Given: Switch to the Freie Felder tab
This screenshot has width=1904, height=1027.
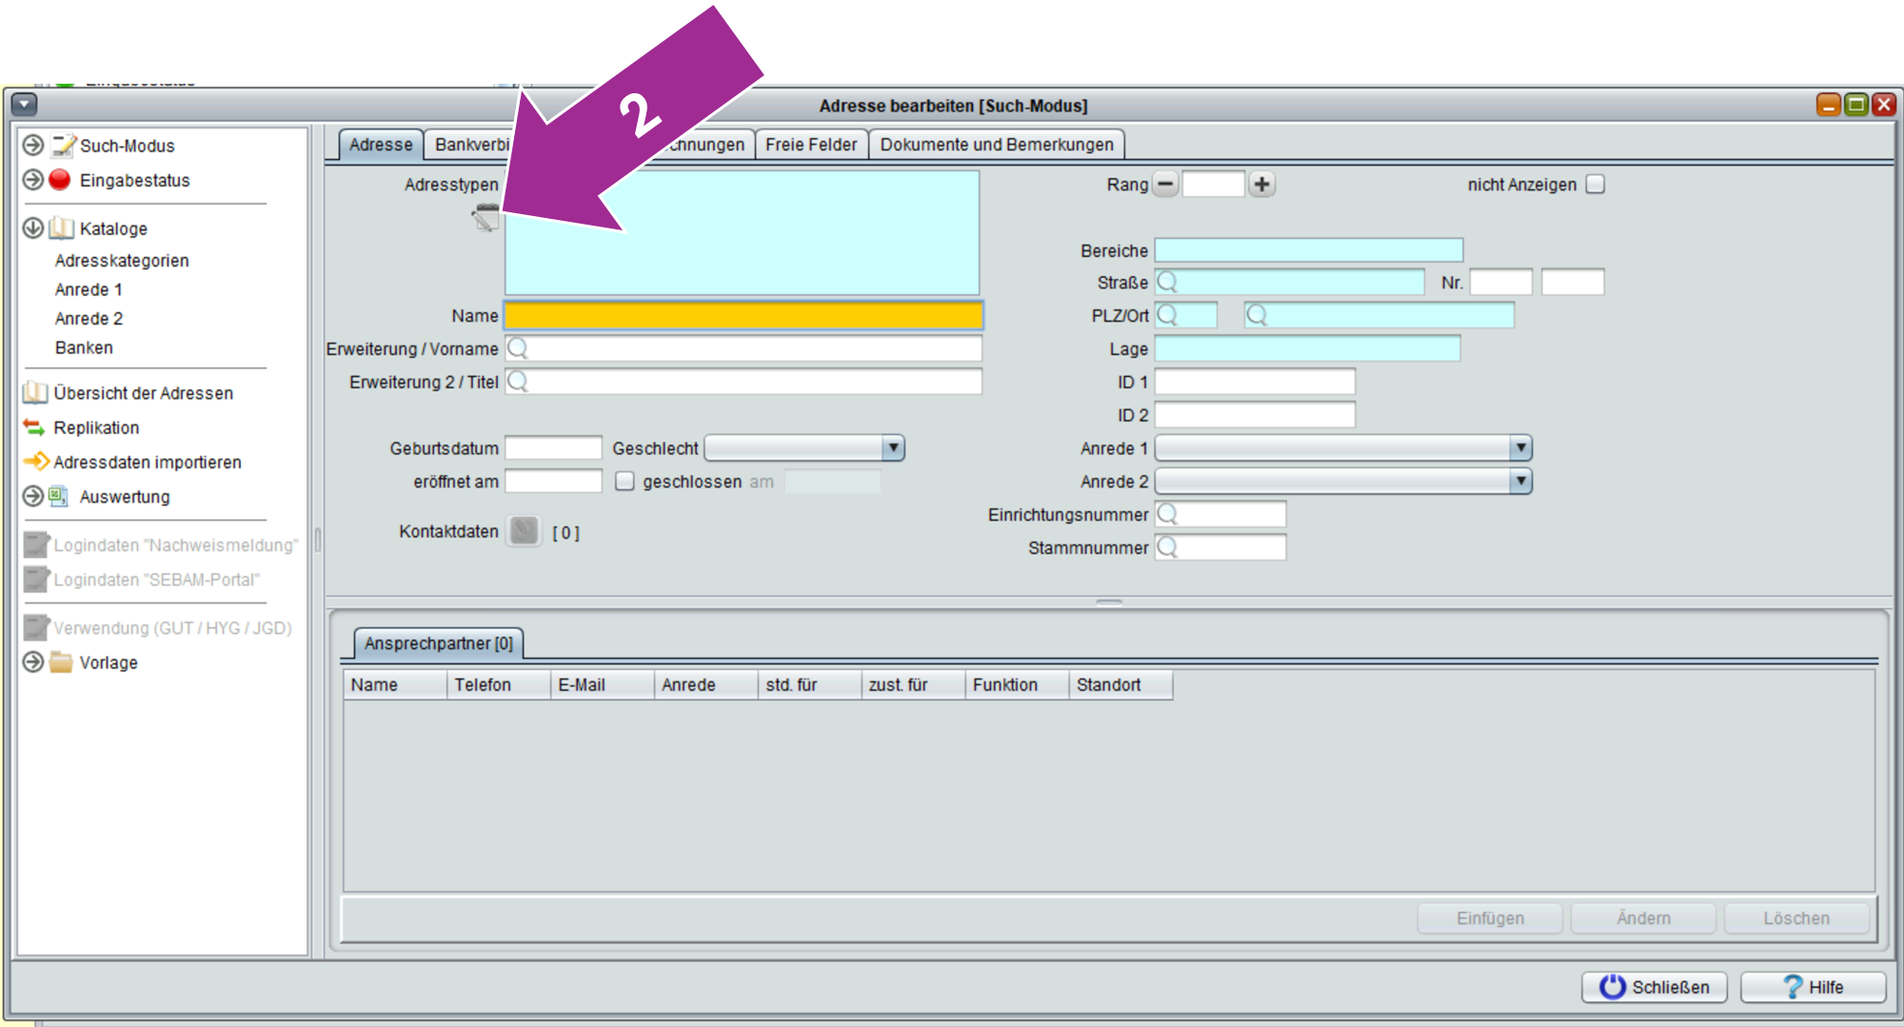Looking at the screenshot, I should [x=810, y=145].
